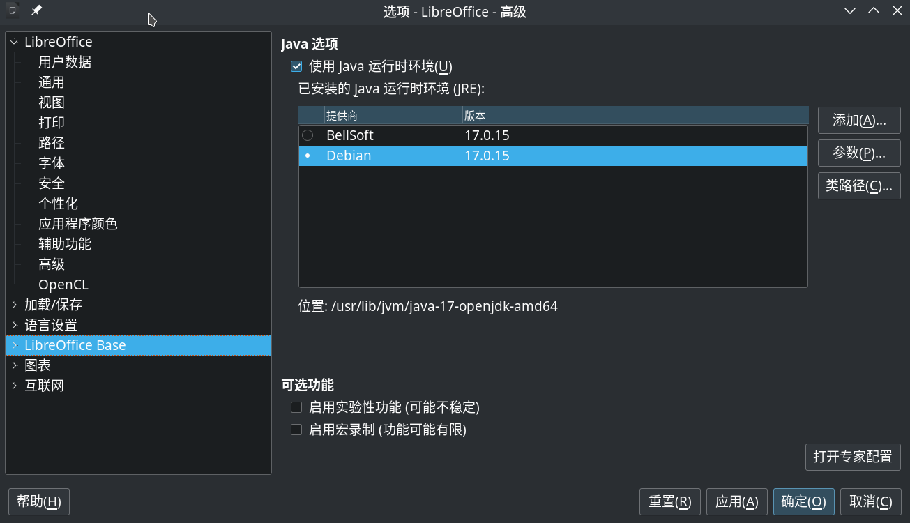Select the LibreOffice root tree label
The width and height of the screenshot is (910, 523).
coord(59,43)
